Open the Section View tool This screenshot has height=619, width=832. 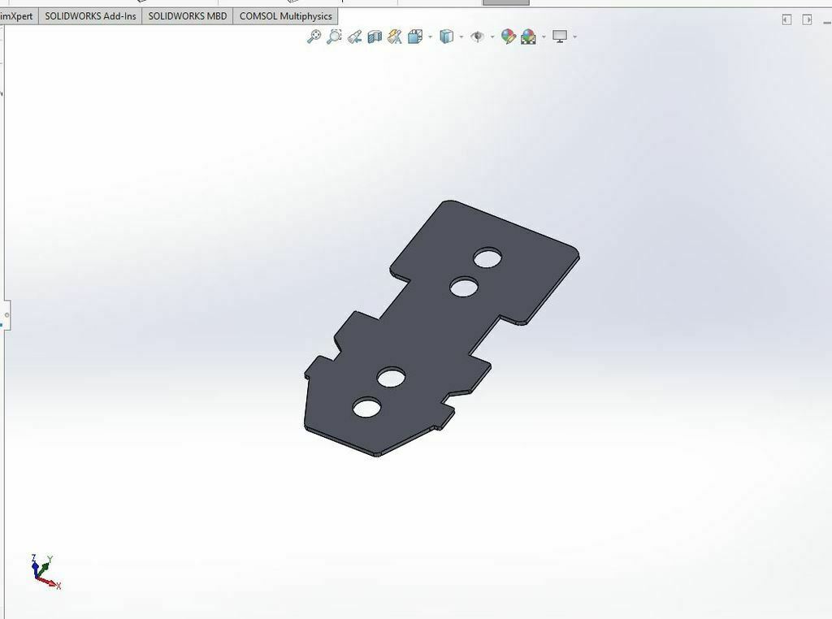pos(373,37)
